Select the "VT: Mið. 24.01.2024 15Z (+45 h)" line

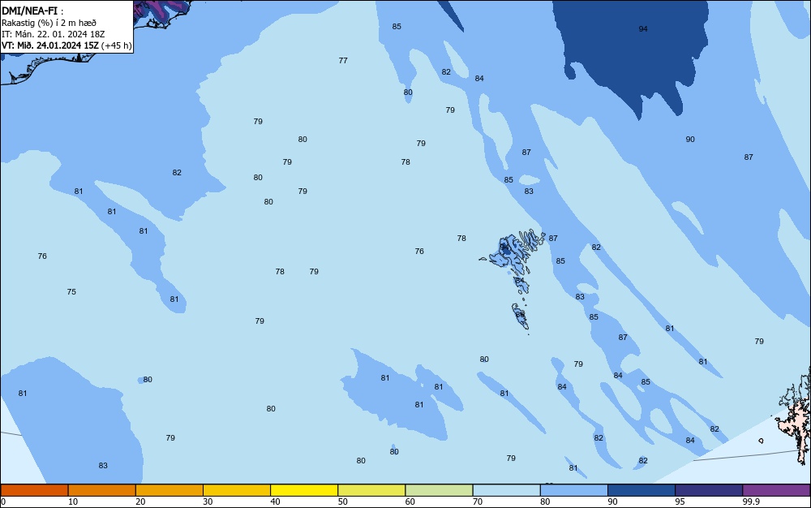point(67,45)
